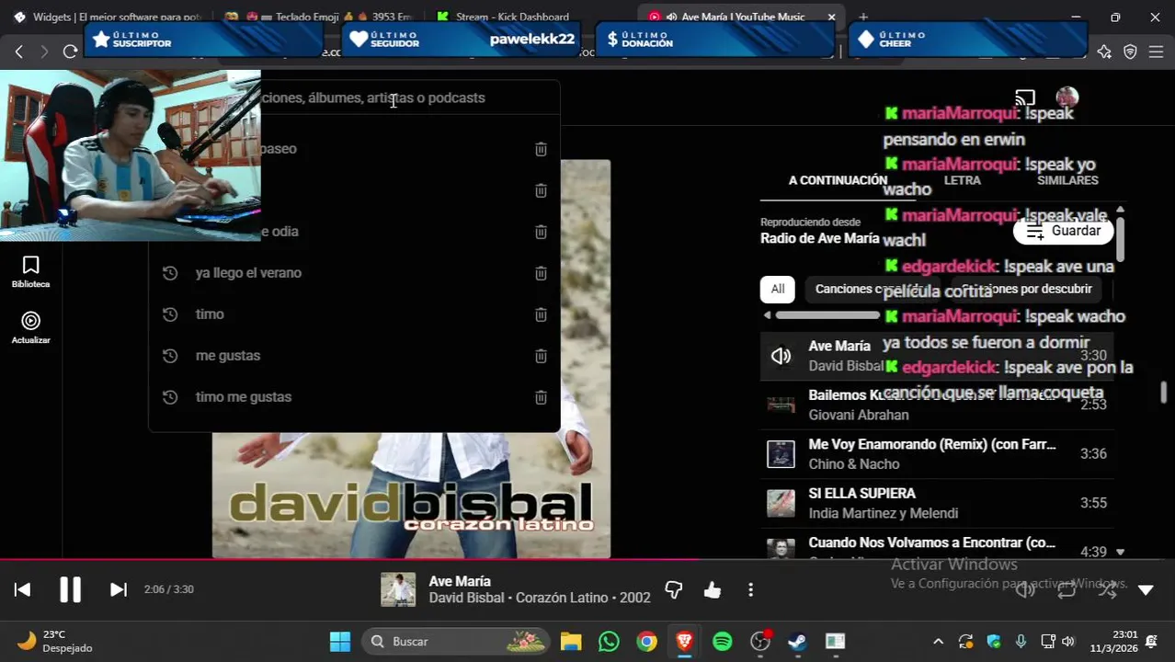The image size is (1175, 662).
Task: Select the All filter chip
Action: tap(778, 289)
